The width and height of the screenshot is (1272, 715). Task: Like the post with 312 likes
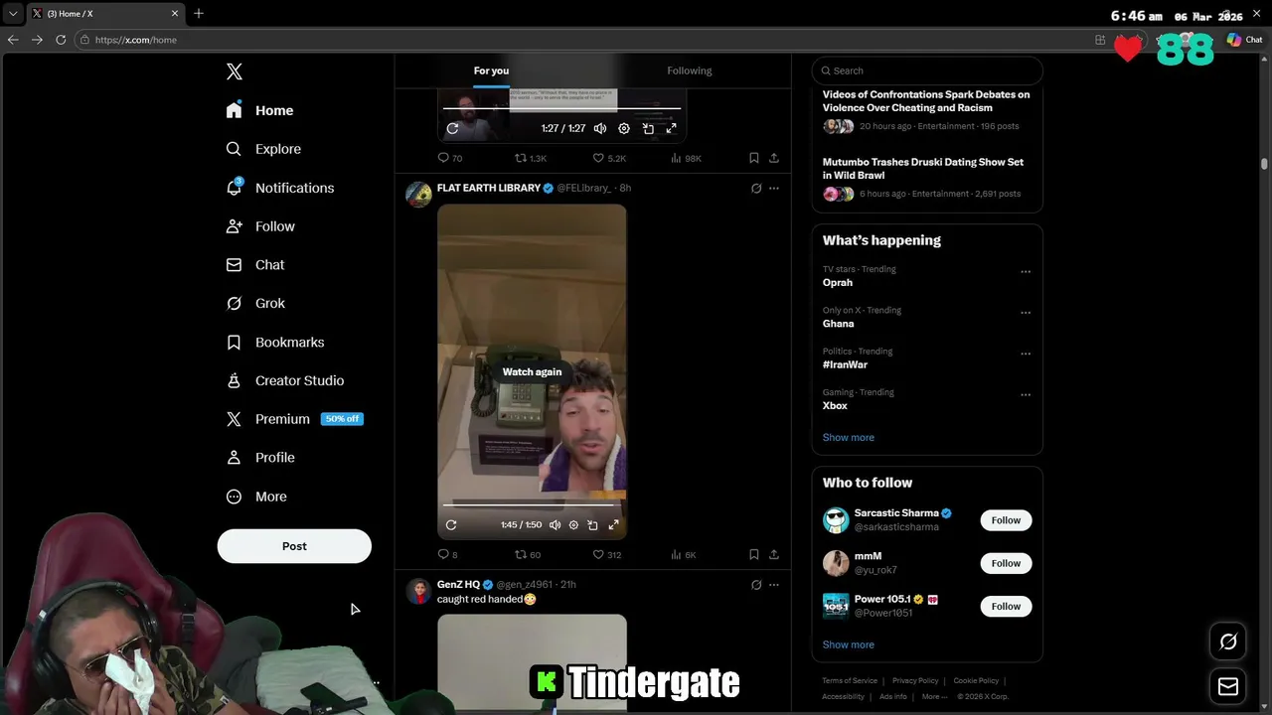click(x=607, y=554)
